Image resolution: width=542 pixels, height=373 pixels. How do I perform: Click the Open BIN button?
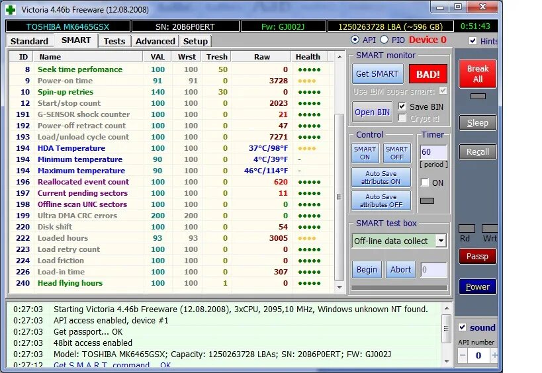point(372,112)
